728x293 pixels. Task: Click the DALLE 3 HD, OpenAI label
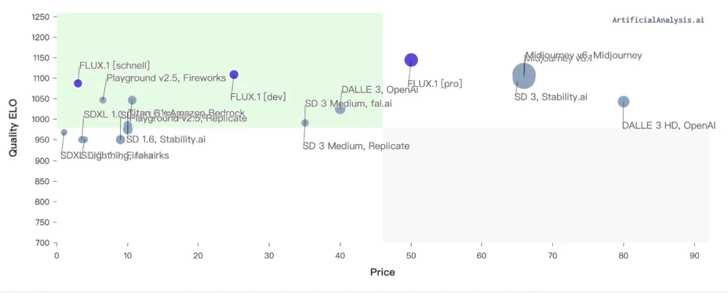point(669,125)
